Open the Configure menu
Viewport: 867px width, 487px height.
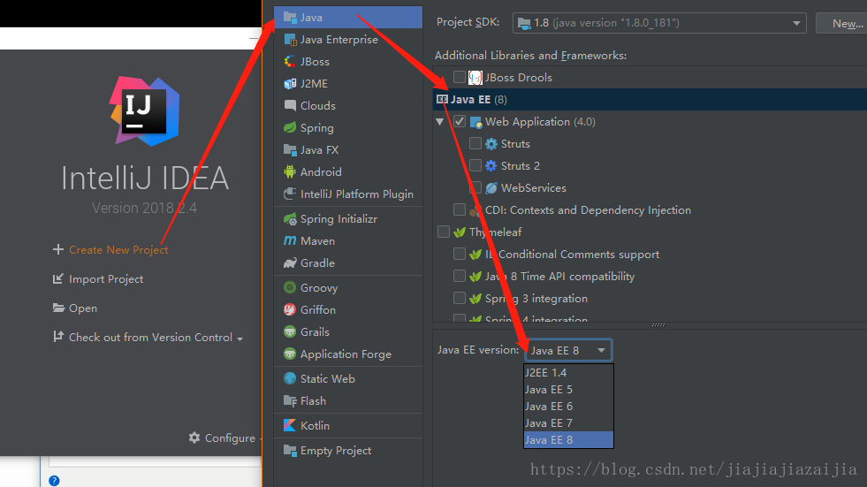click(230, 438)
